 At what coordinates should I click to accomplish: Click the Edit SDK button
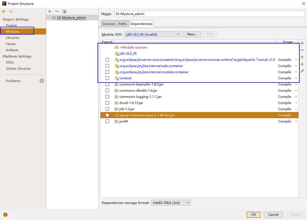(210, 34)
